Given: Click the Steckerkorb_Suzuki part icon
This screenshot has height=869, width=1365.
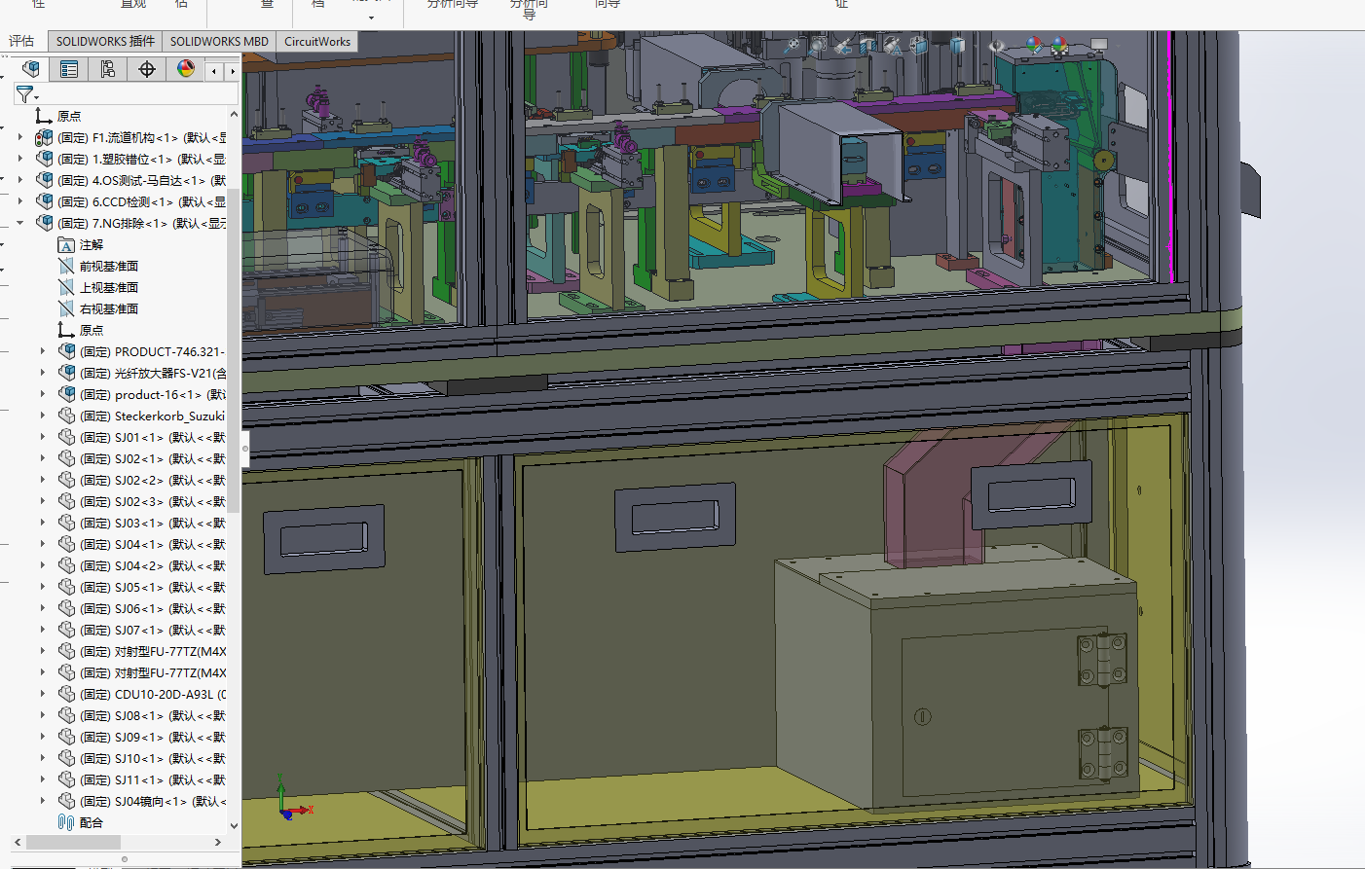Looking at the screenshot, I should point(66,416).
